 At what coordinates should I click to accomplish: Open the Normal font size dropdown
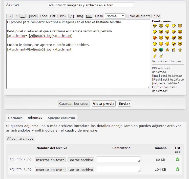point(115,16)
